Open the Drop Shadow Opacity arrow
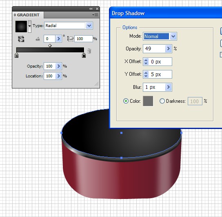This screenshot has height=217, width=222. click(x=169, y=49)
